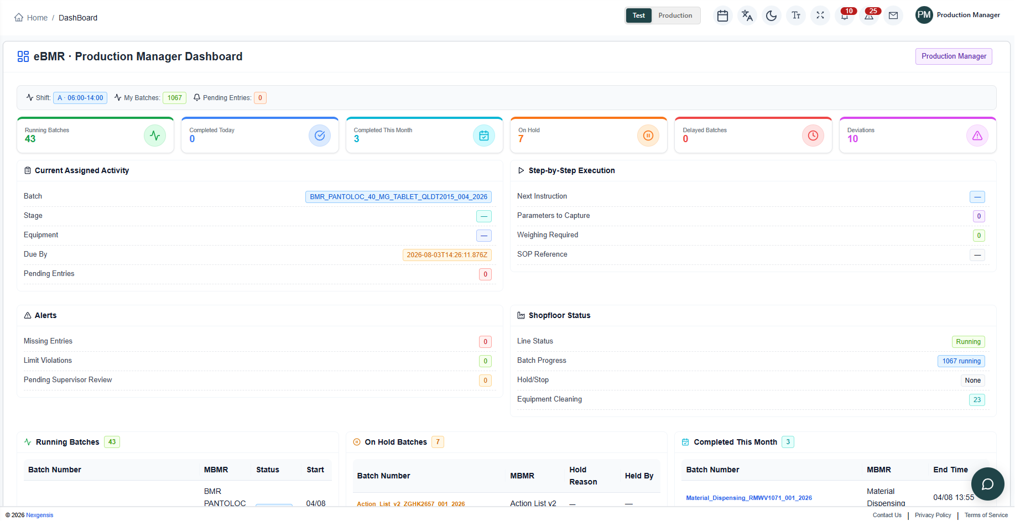Open Contact Us footer link
Screen dimensions: 1015x521
coord(887,515)
